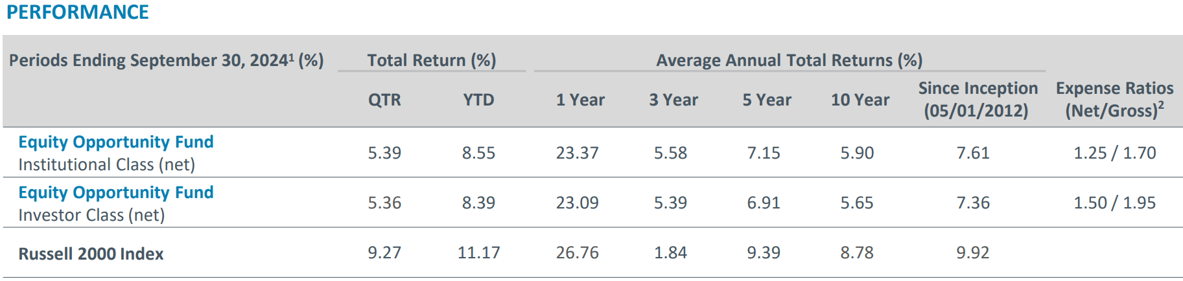This screenshot has width=1183, height=281.
Task: Select the 1 Year column header
Action: click(580, 100)
